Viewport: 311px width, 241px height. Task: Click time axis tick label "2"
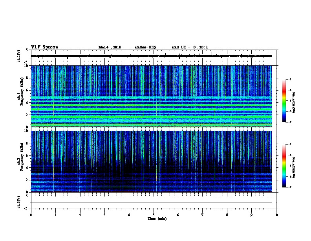point(80,215)
